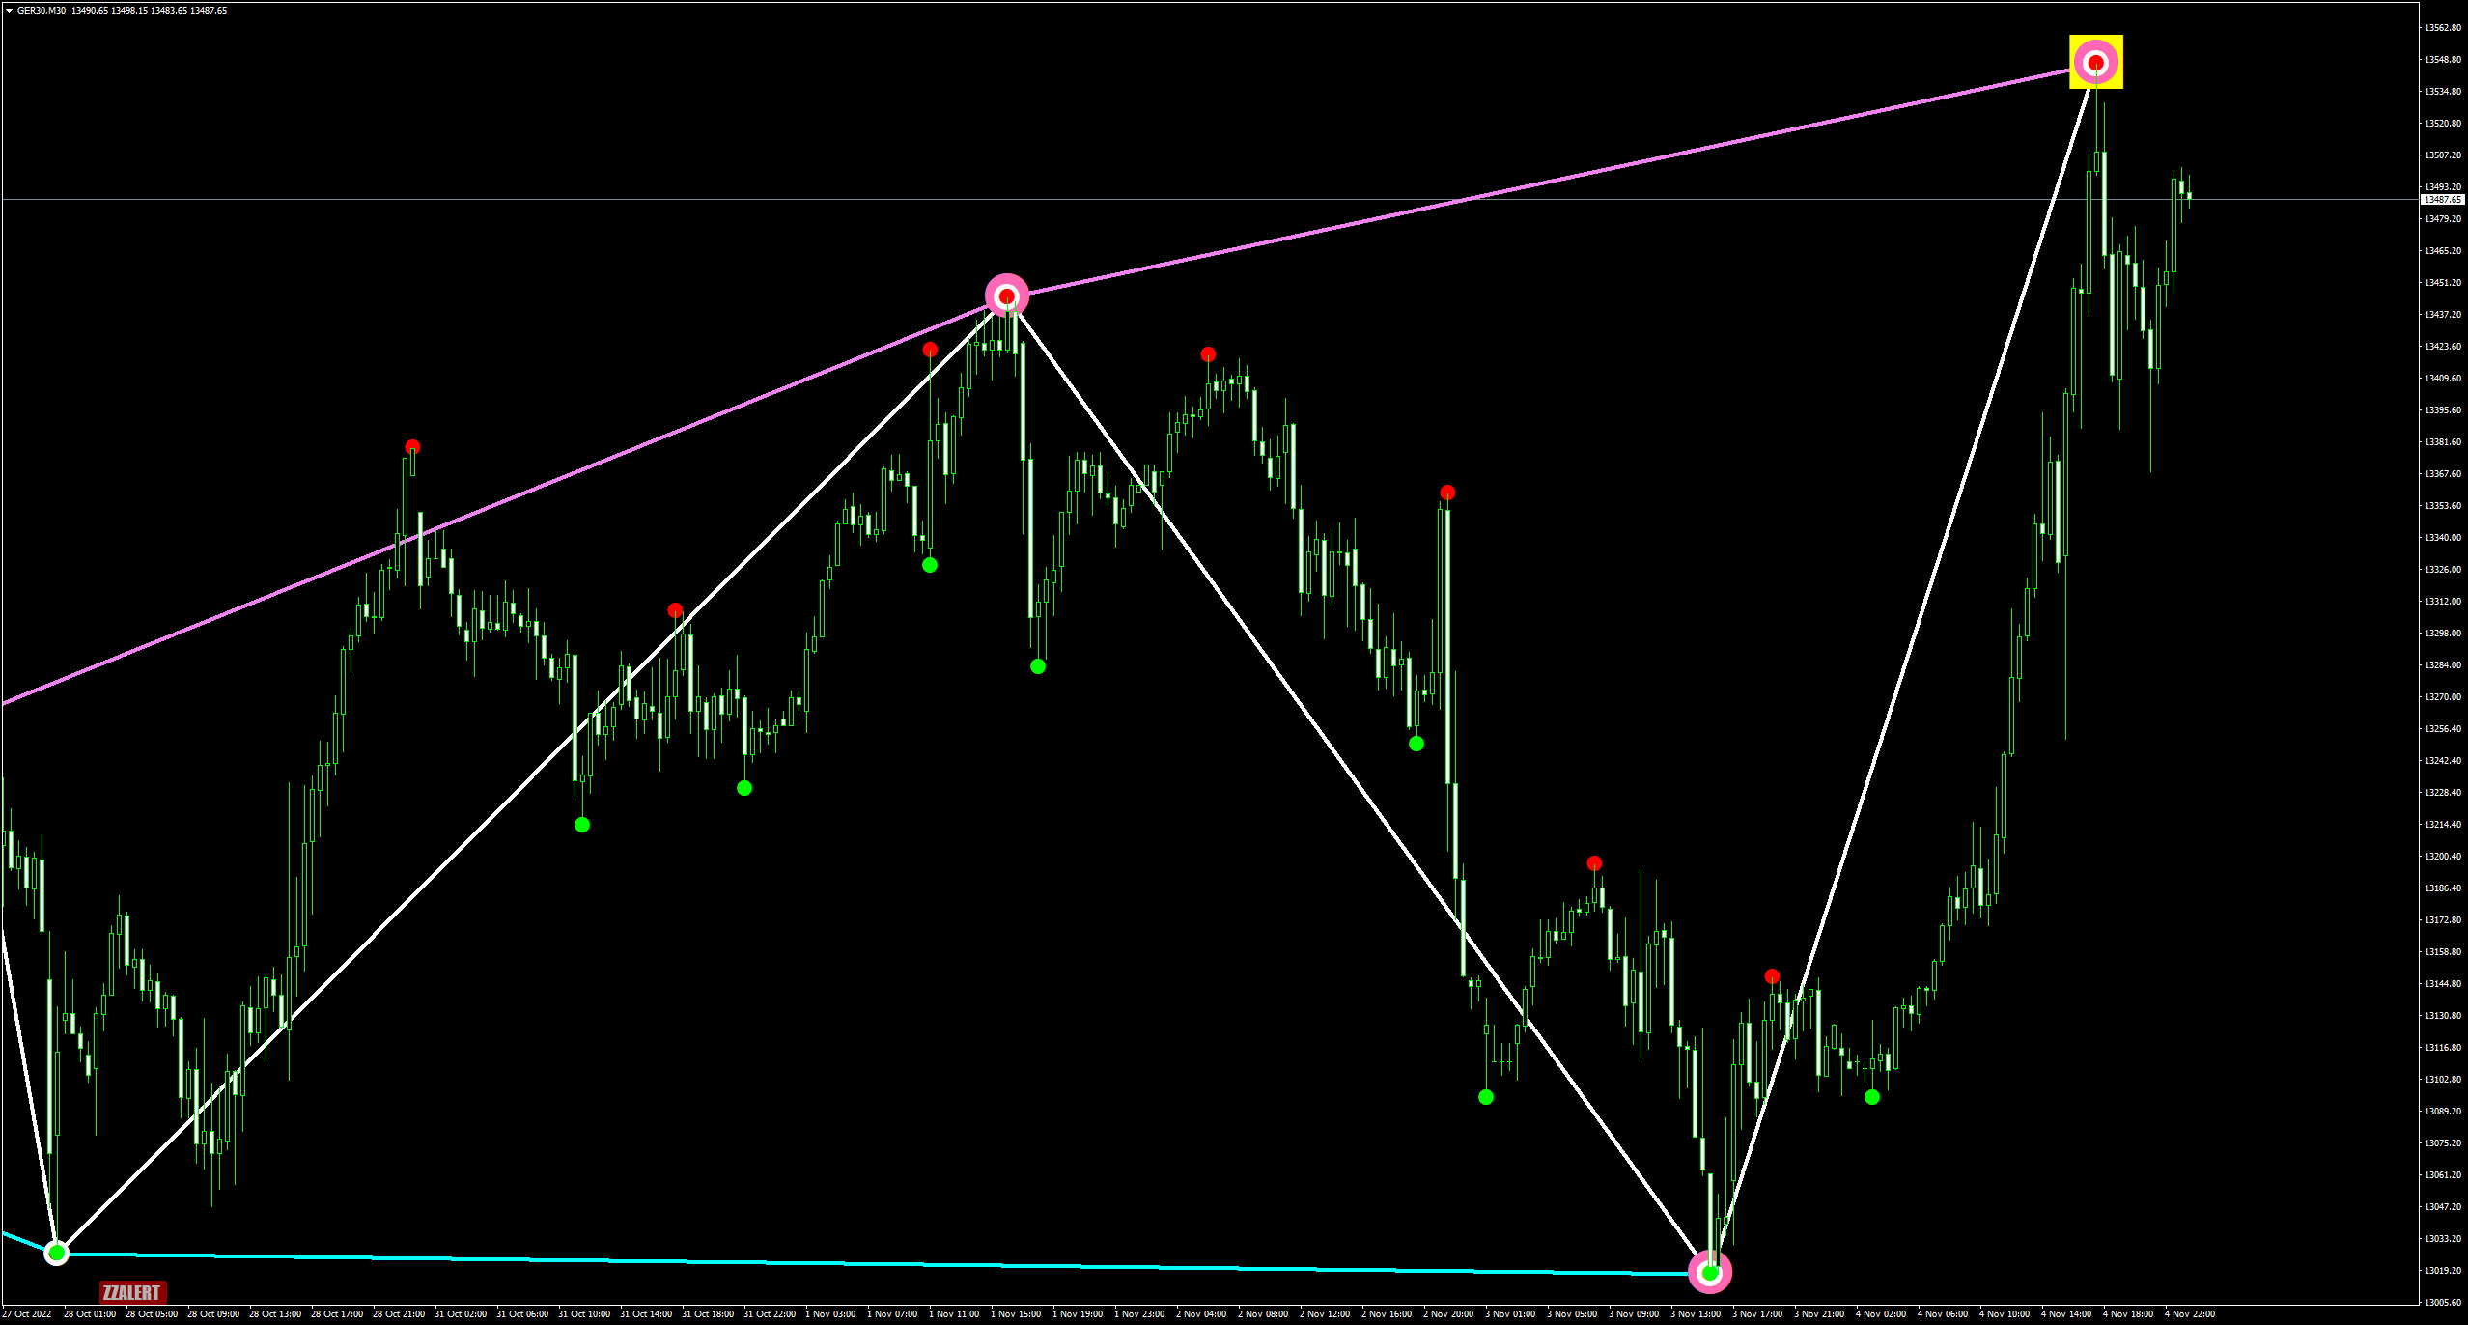This screenshot has height=1325, width=2468.
Task: Click the red dot above 28 Oct 21:00 high
Action: pyautogui.click(x=412, y=447)
